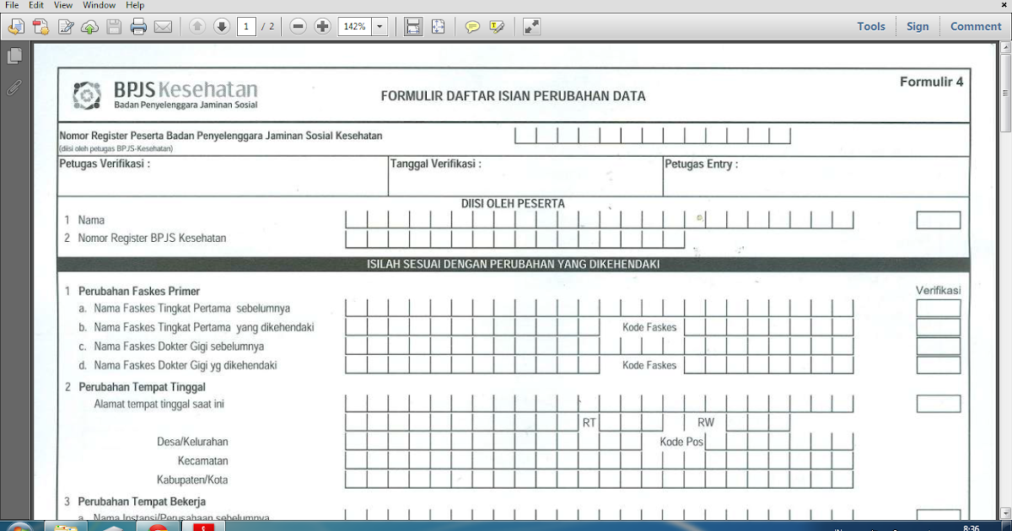The height and width of the screenshot is (531, 1012).
Task: Click the Open file toolbar icon
Action: pyautogui.click(x=16, y=27)
